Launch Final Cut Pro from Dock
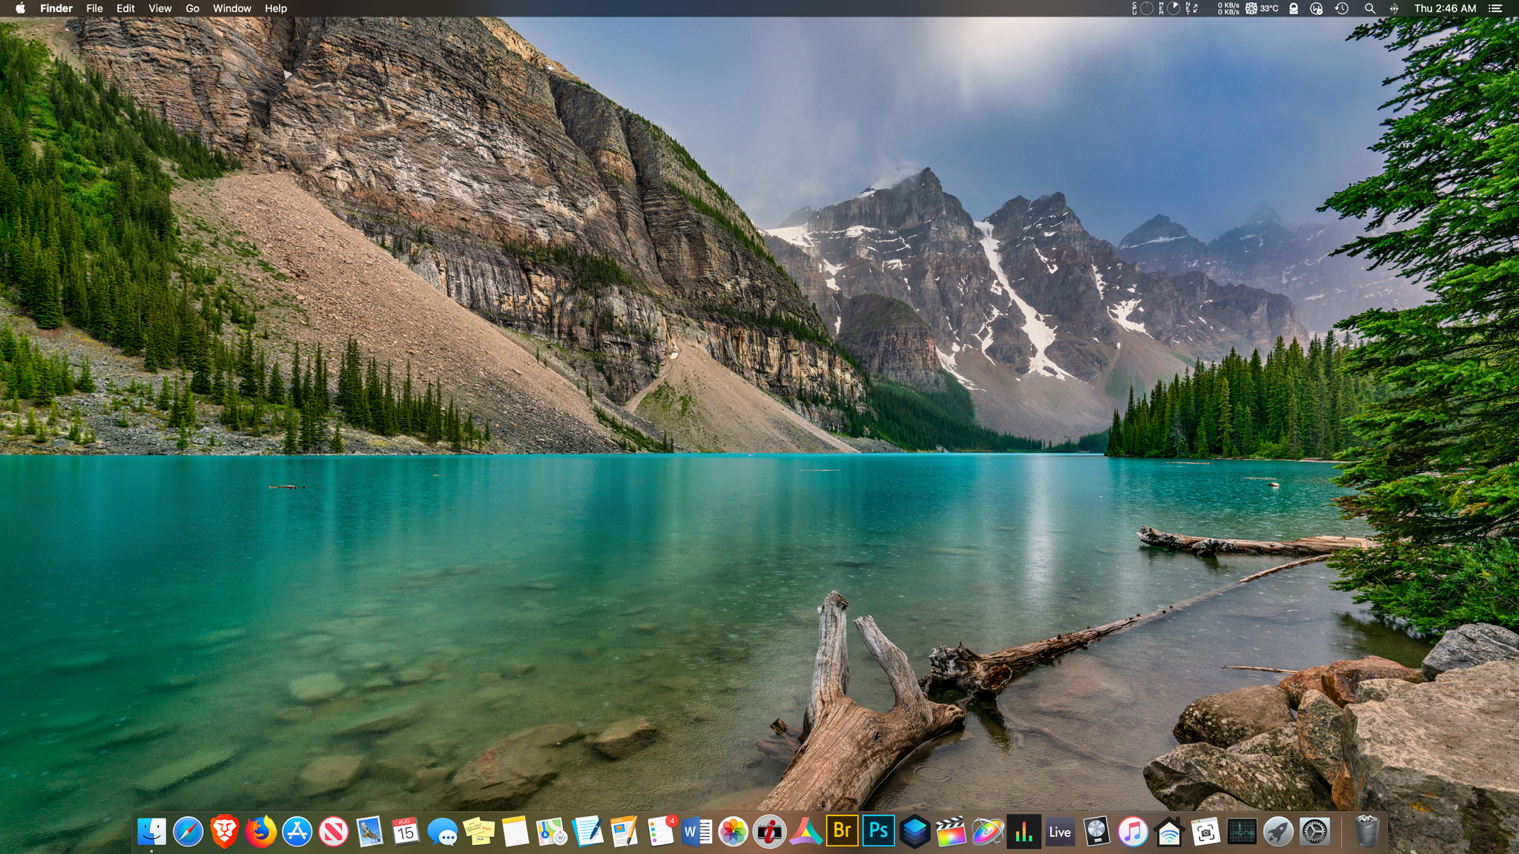Viewport: 1519px width, 854px height. (951, 832)
